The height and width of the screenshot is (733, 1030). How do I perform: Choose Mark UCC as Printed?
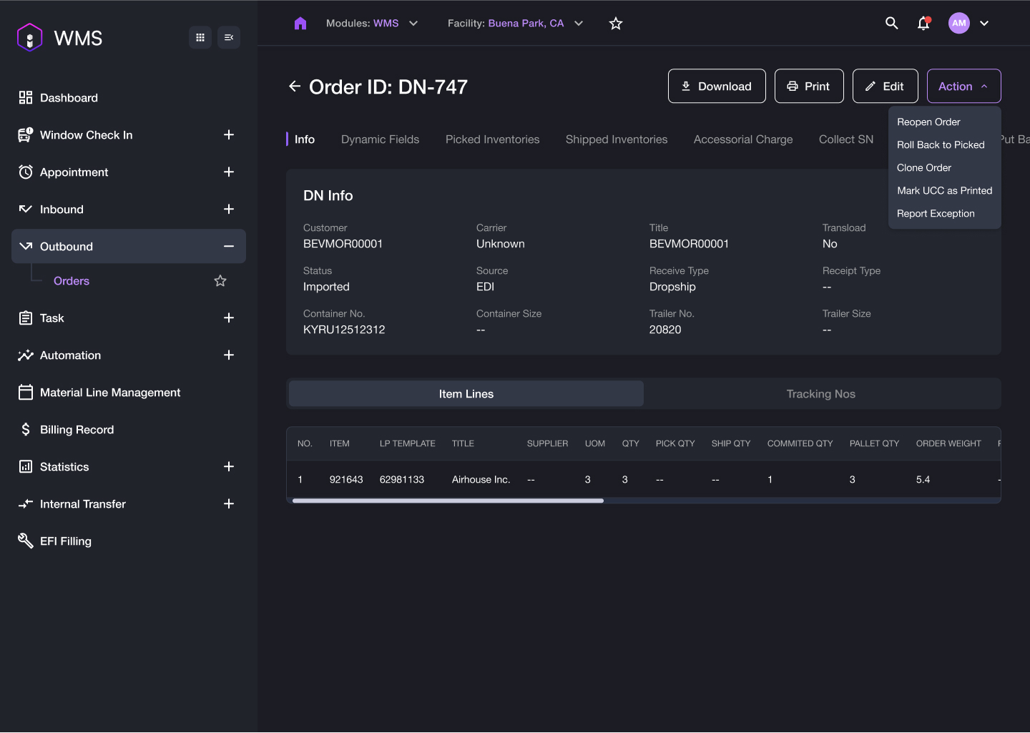point(944,190)
